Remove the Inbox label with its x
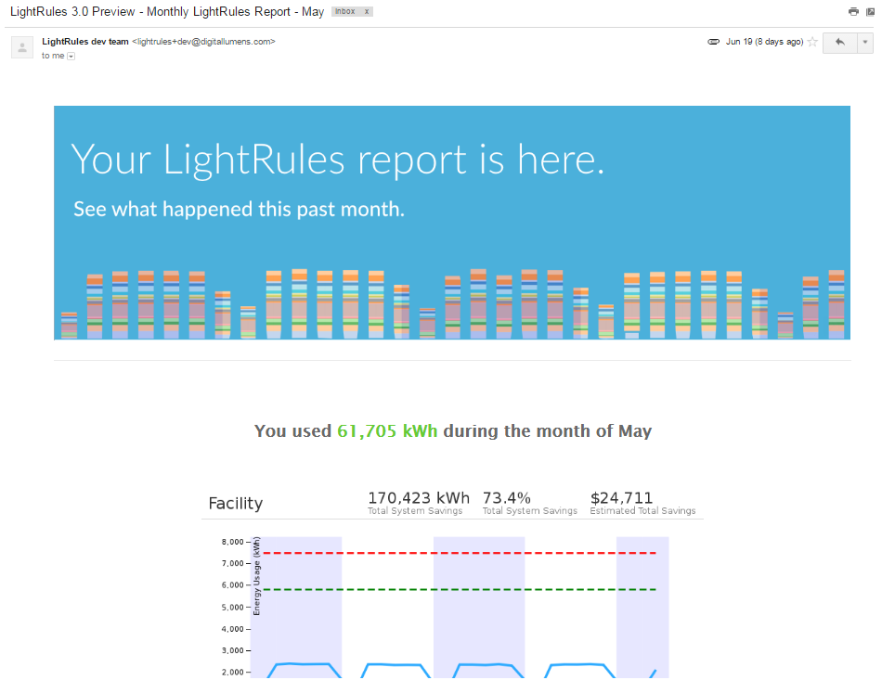 (367, 11)
